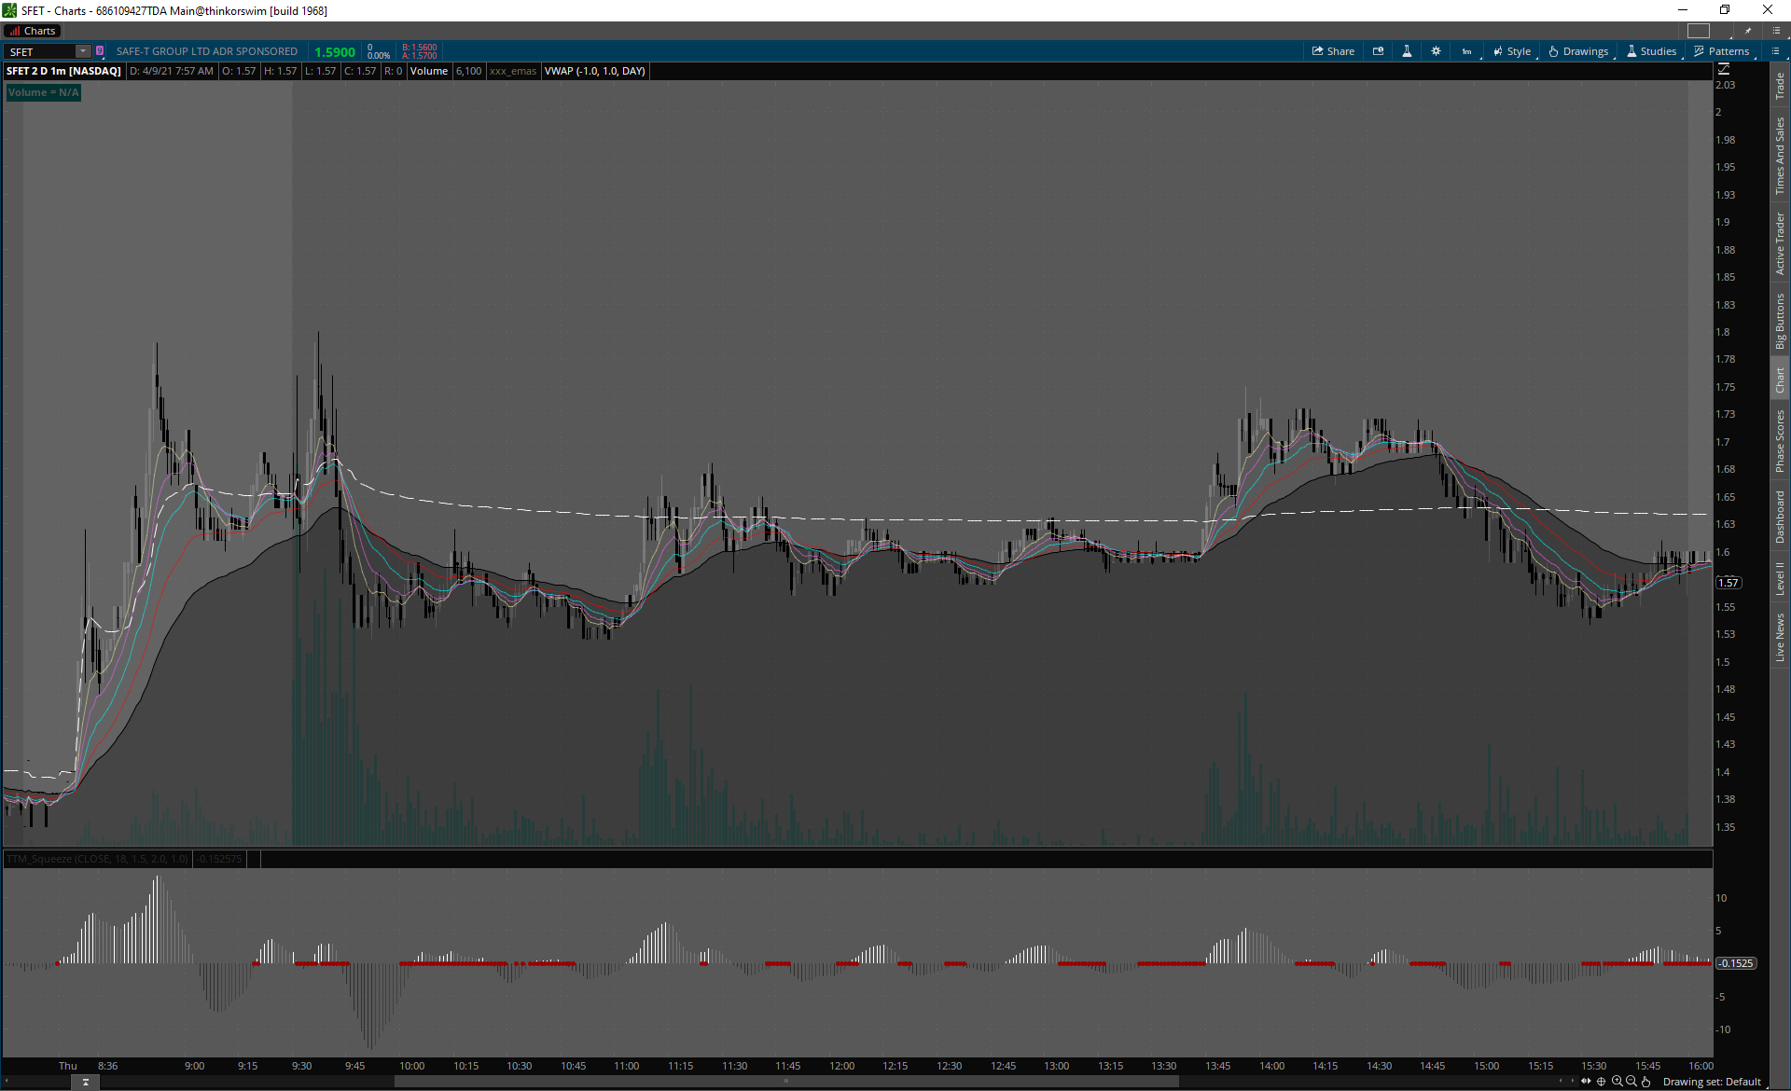
Task: Toggle the chart pin icon
Action: coord(1748,31)
